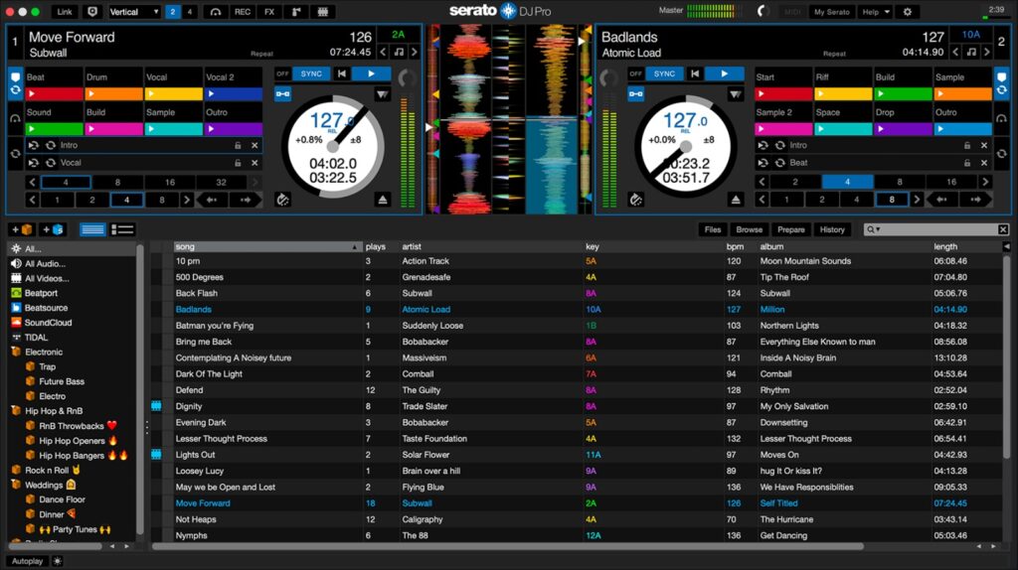Screen dimensions: 1018x570
Task: Set deck 1 auto loop to 16 beats
Action: tap(169, 182)
